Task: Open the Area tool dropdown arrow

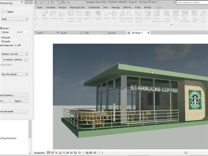Action: click(176, 20)
